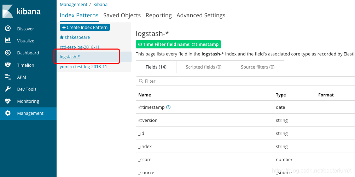This screenshot has height=177, width=355.
Task: Go to Timelion in the sidebar
Action: 25,65
